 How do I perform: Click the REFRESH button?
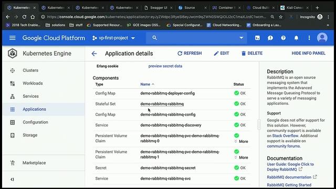tap(190, 54)
